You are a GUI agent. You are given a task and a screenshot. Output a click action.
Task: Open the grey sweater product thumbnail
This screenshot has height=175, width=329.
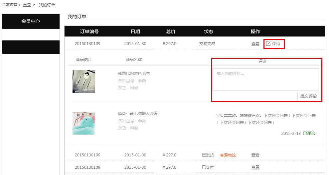84,82
